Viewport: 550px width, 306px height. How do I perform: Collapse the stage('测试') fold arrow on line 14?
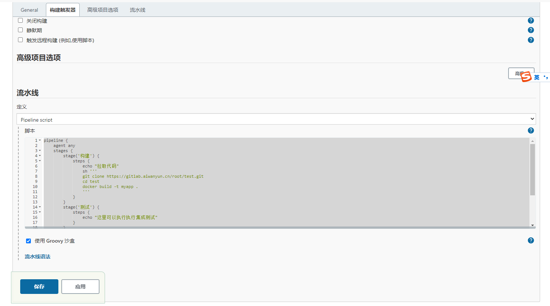pos(40,207)
